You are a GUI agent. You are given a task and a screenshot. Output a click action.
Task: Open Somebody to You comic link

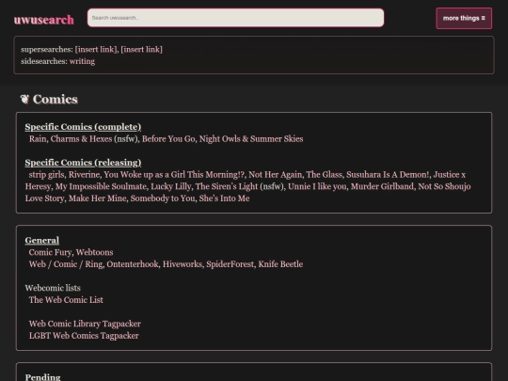[163, 198]
